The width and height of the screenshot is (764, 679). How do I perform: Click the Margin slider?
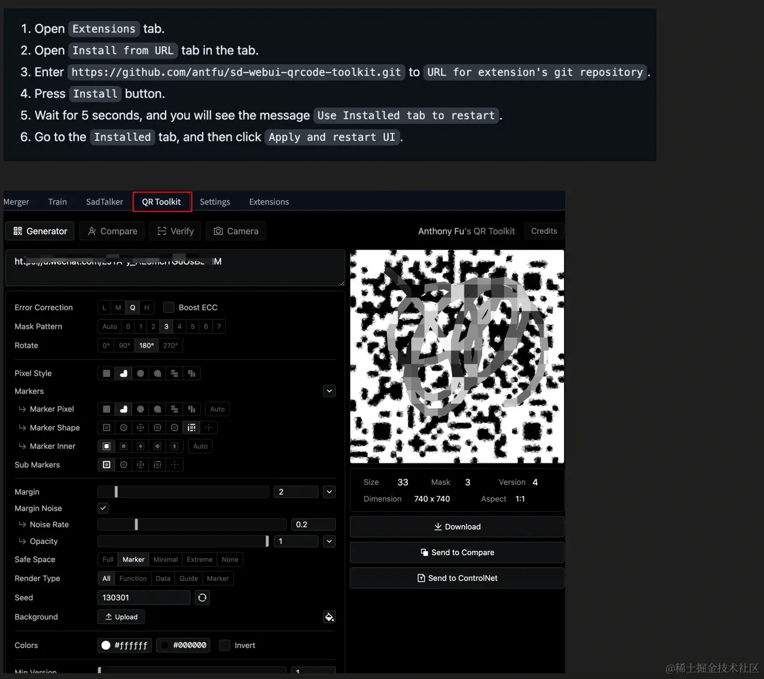(183, 492)
